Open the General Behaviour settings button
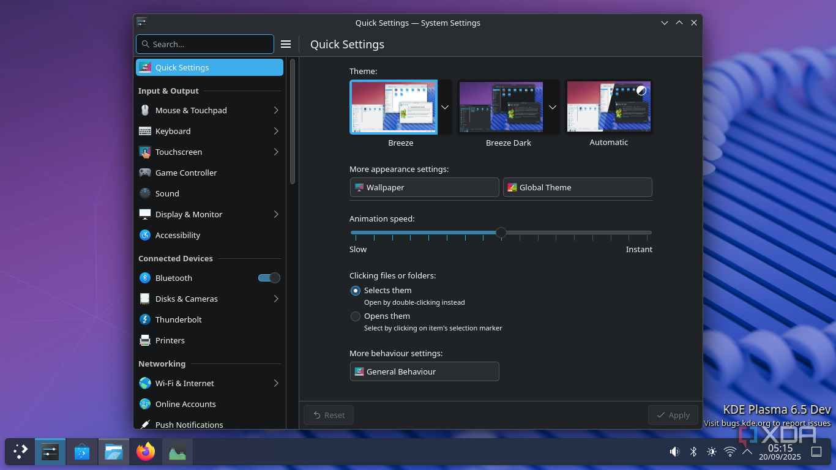This screenshot has width=836, height=470. 424,371
